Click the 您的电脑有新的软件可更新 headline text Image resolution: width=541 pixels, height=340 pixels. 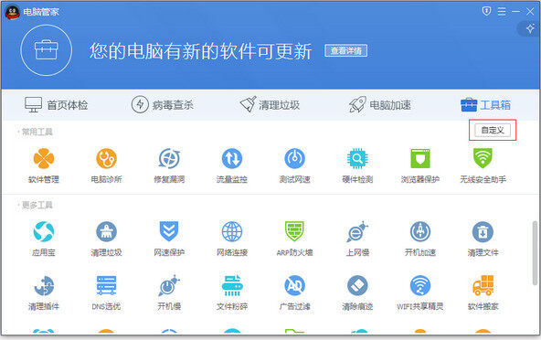(x=200, y=51)
